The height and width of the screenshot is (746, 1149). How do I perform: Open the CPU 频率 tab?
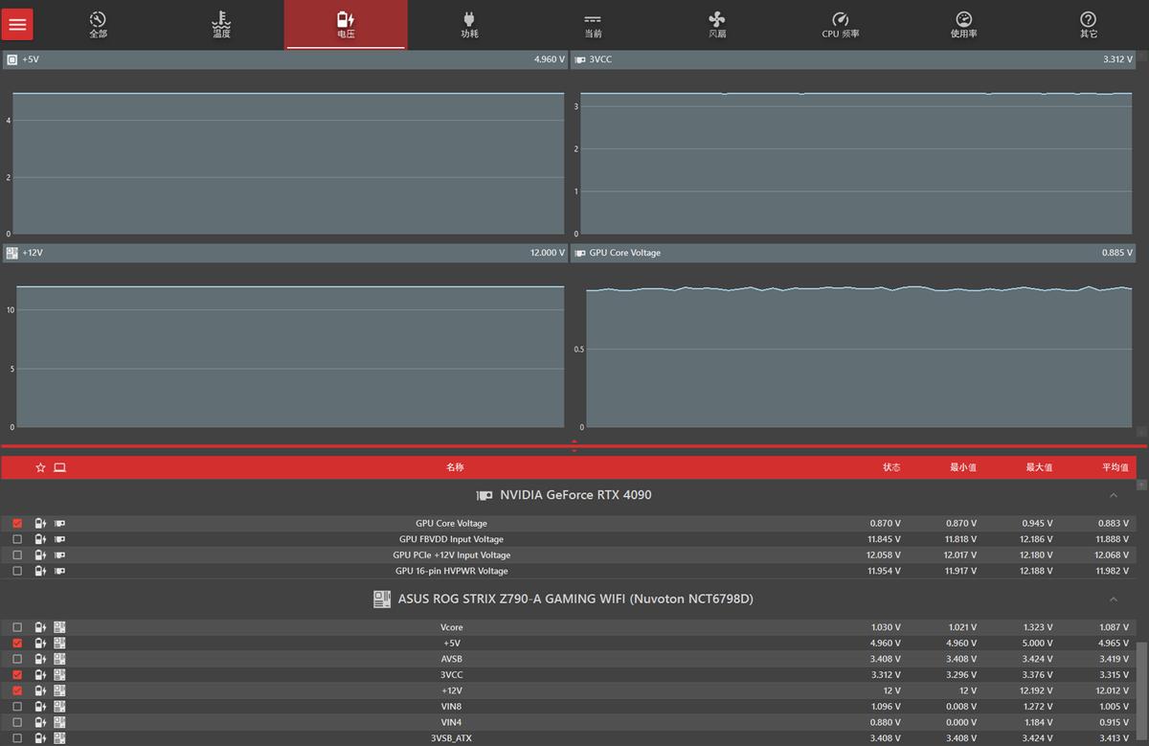pyautogui.click(x=840, y=25)
